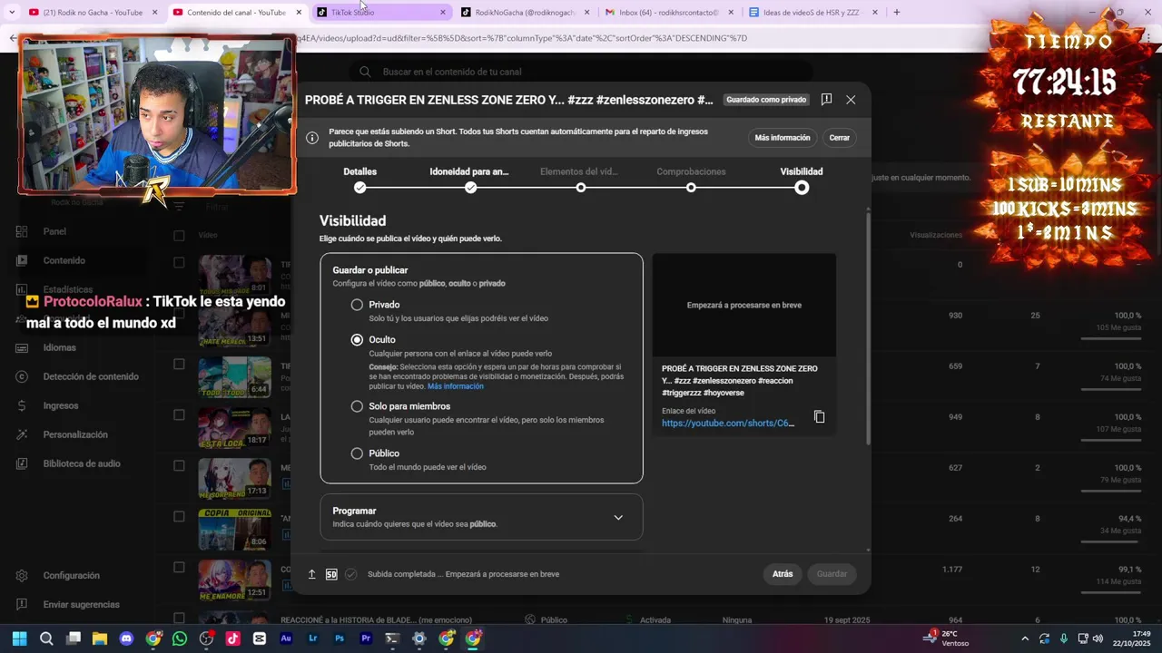Close the upload dialog with the X icon

[x=851, y=100]
